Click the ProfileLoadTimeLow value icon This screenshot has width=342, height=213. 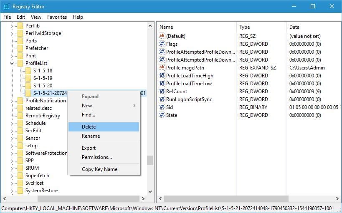(x=162, y=84)
